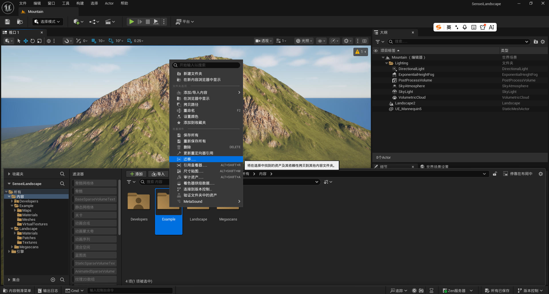The width and height of the screenshot is (549, 294).
Task: Toggle visibility column eye in outliner
Action: coord(376,51)
